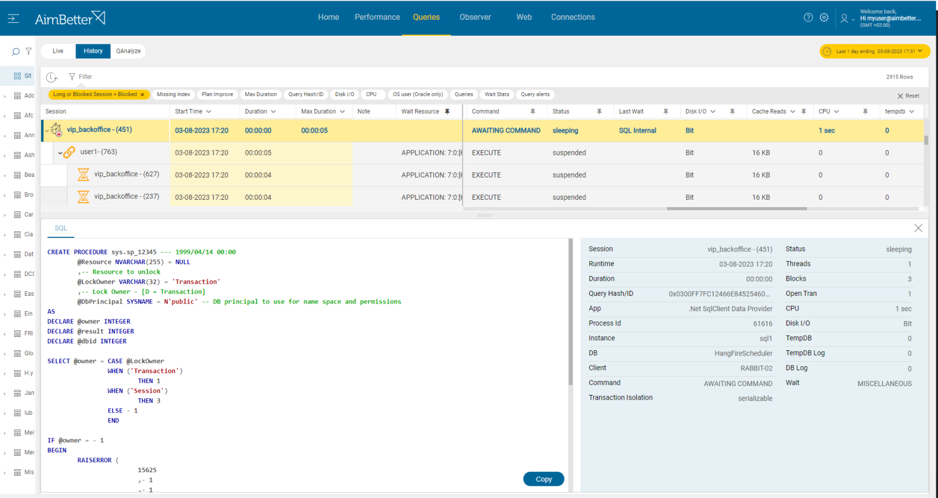This screenshot has width=938, height=498.
Task: Select the History tab button
Action: tap(93, 51)
